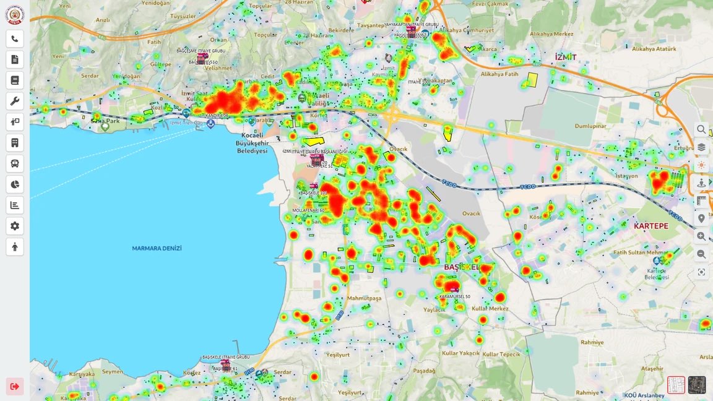Zoom out on the map
713x401 pixels.
701,254
